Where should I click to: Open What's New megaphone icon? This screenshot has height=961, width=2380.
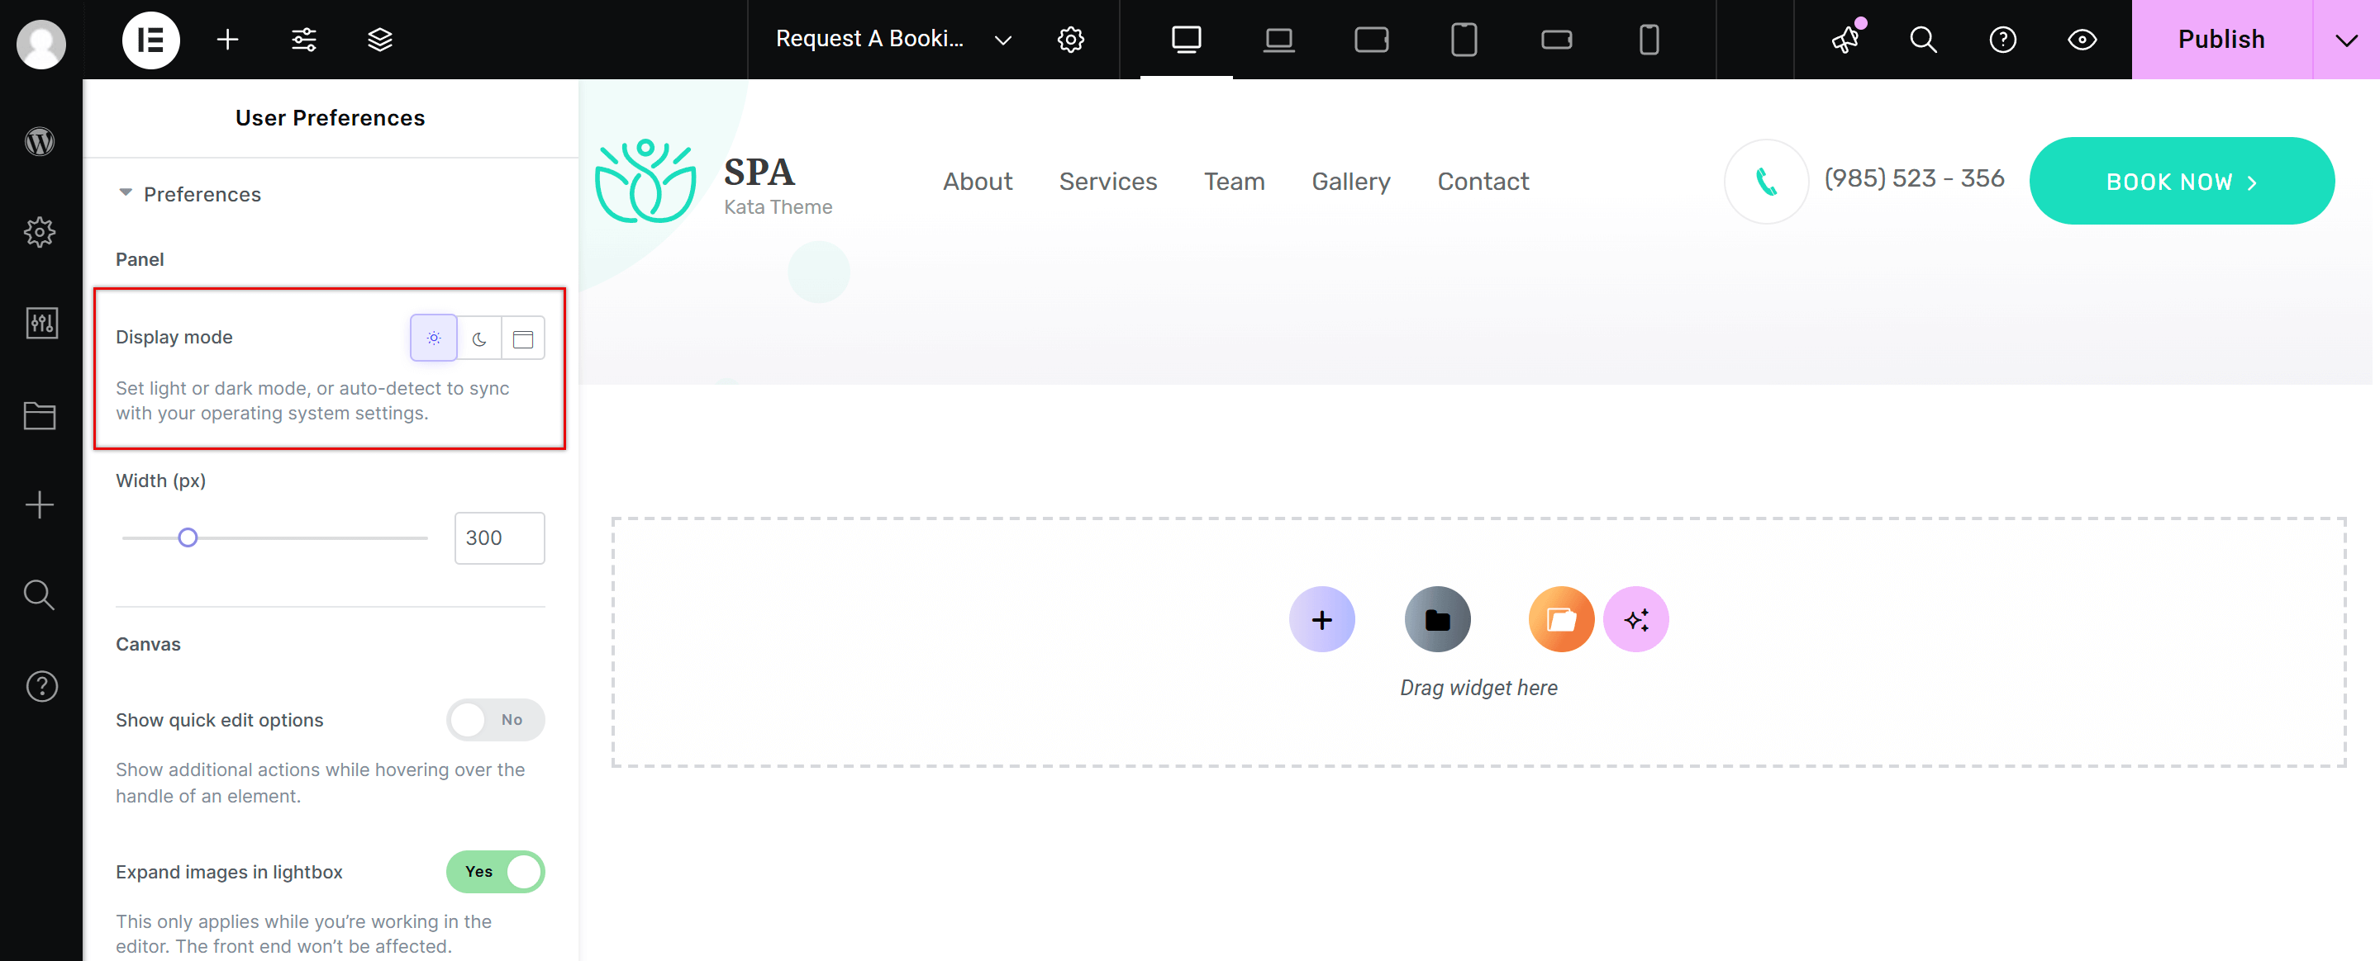coord(1846,40)
